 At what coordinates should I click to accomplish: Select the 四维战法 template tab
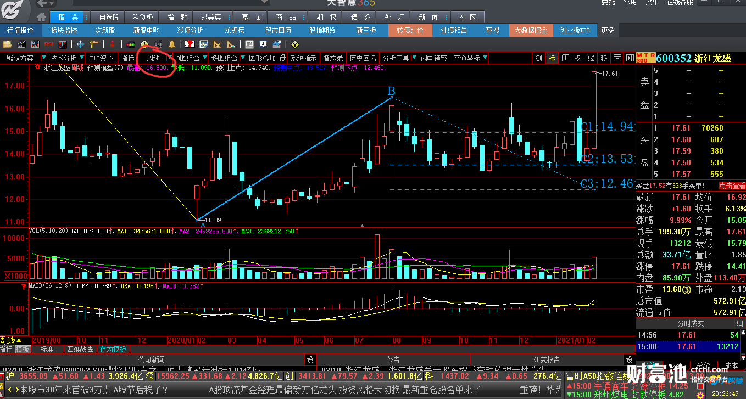(x=80, y=349)
